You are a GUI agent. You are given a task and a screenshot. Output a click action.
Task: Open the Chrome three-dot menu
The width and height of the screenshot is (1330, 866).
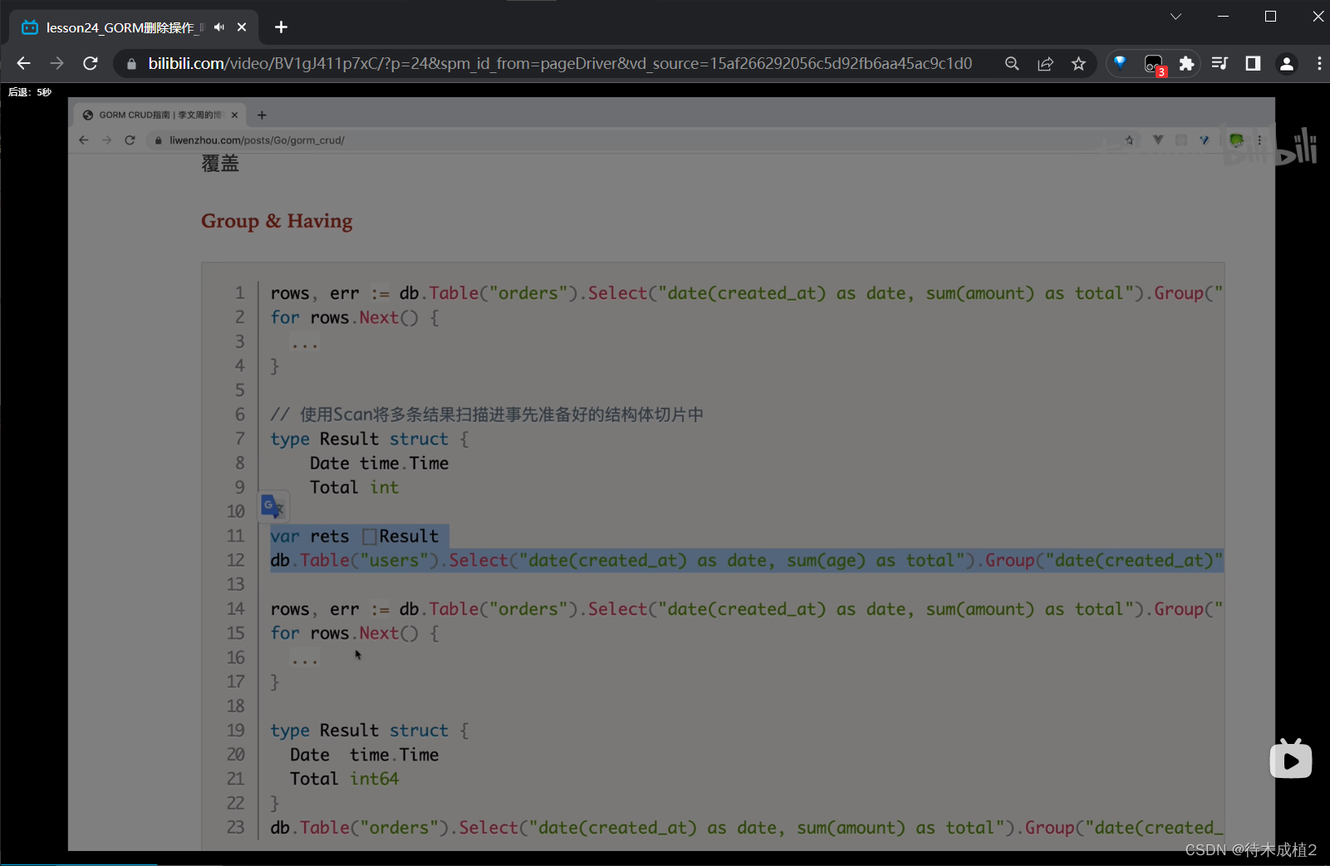1319,63
